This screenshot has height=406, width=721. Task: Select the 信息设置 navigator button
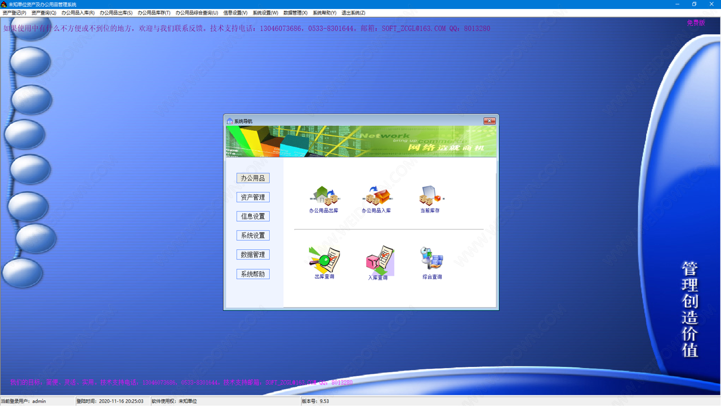point(253,217)
